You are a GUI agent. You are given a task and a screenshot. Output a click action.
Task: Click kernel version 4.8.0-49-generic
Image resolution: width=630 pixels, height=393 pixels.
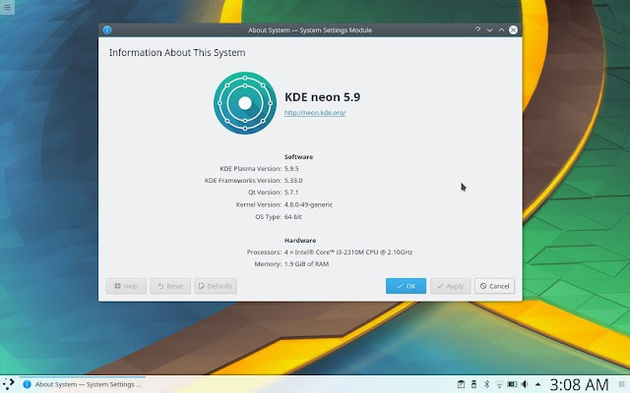pyautogui.click(x=308, y=204)
